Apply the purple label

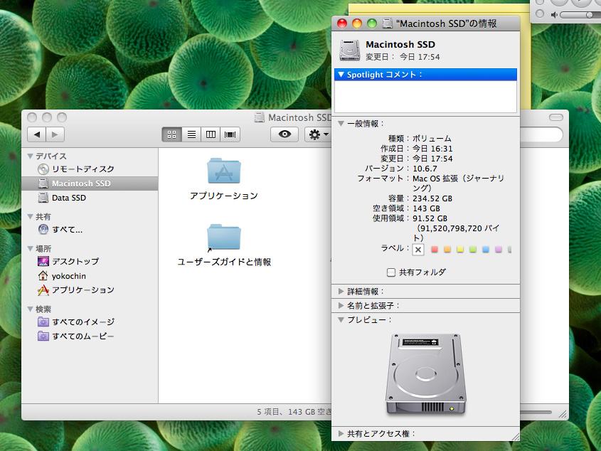pos(499,249)
